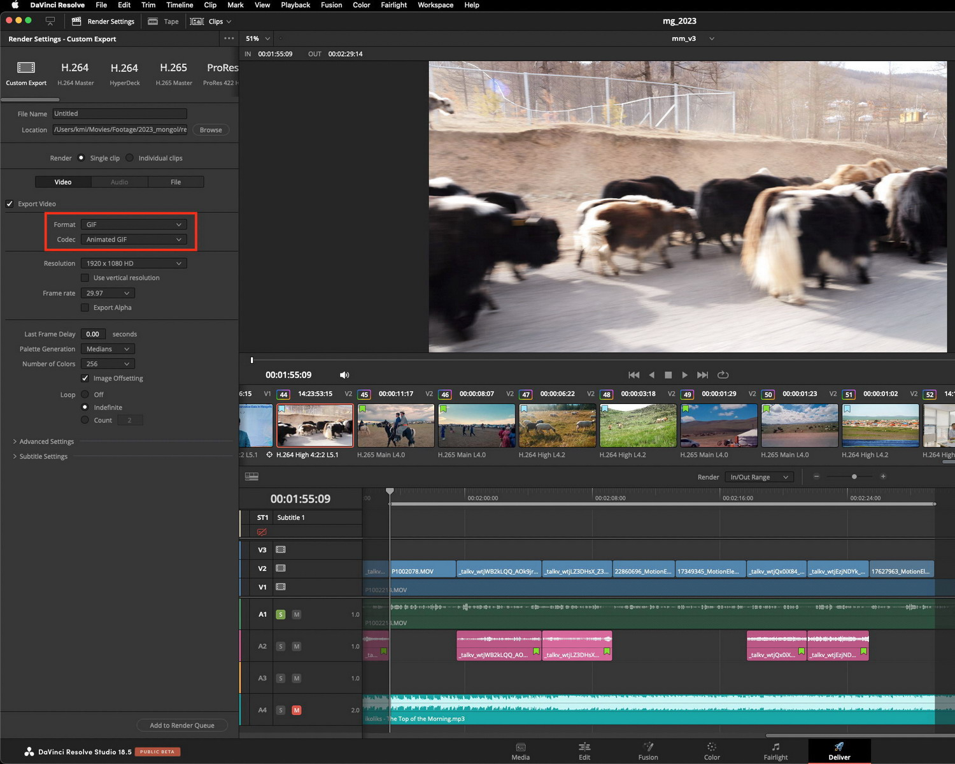The width and height of the screenshot is (955, 764).
Task: Open the Format GIF dropdown
Action: (134, 224)
